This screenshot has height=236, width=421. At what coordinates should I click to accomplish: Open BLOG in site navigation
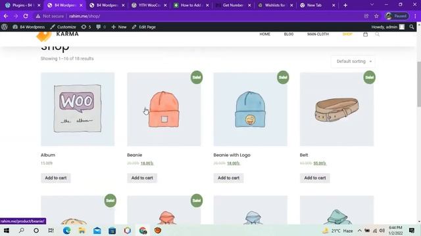[289, 34]
